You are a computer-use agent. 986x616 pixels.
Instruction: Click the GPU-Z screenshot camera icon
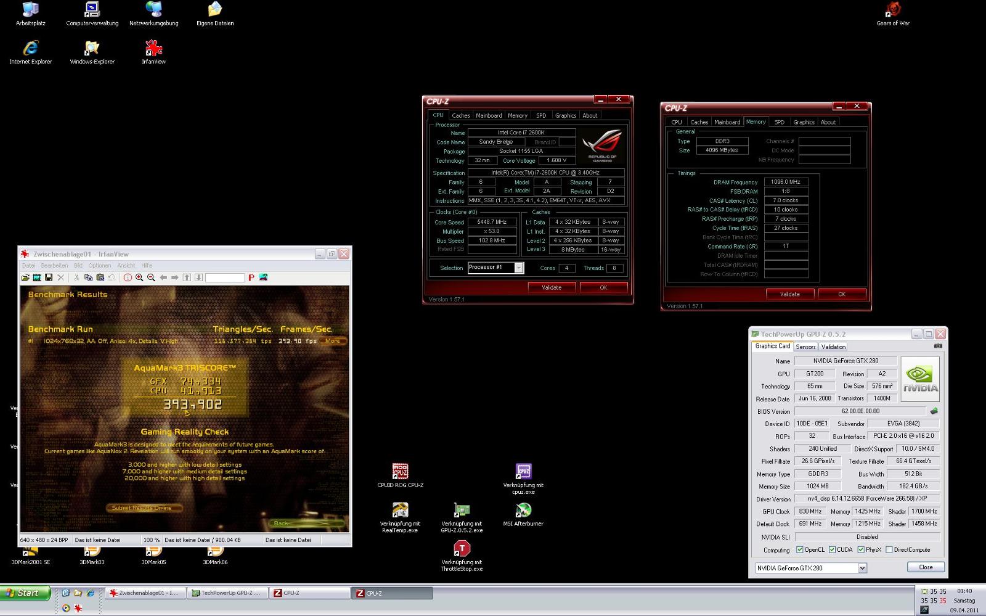(938, 346)
